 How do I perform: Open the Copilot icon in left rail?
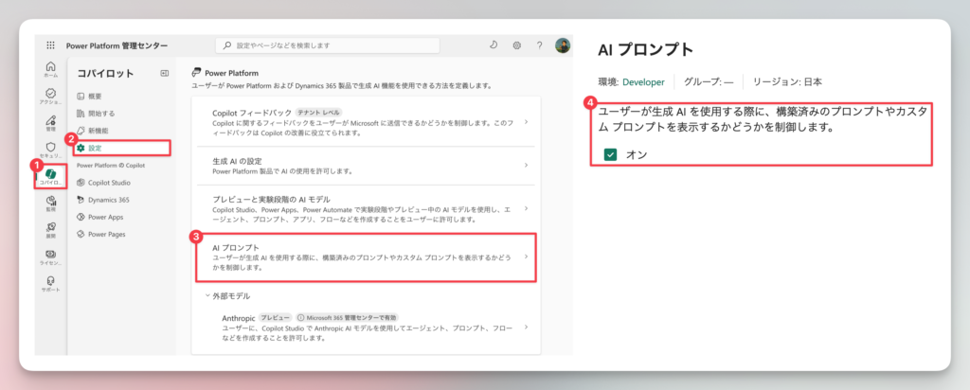(50, 171)
